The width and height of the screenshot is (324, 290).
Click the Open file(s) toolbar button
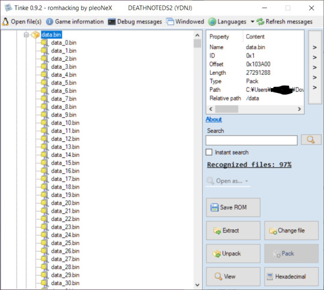[22, 22]
